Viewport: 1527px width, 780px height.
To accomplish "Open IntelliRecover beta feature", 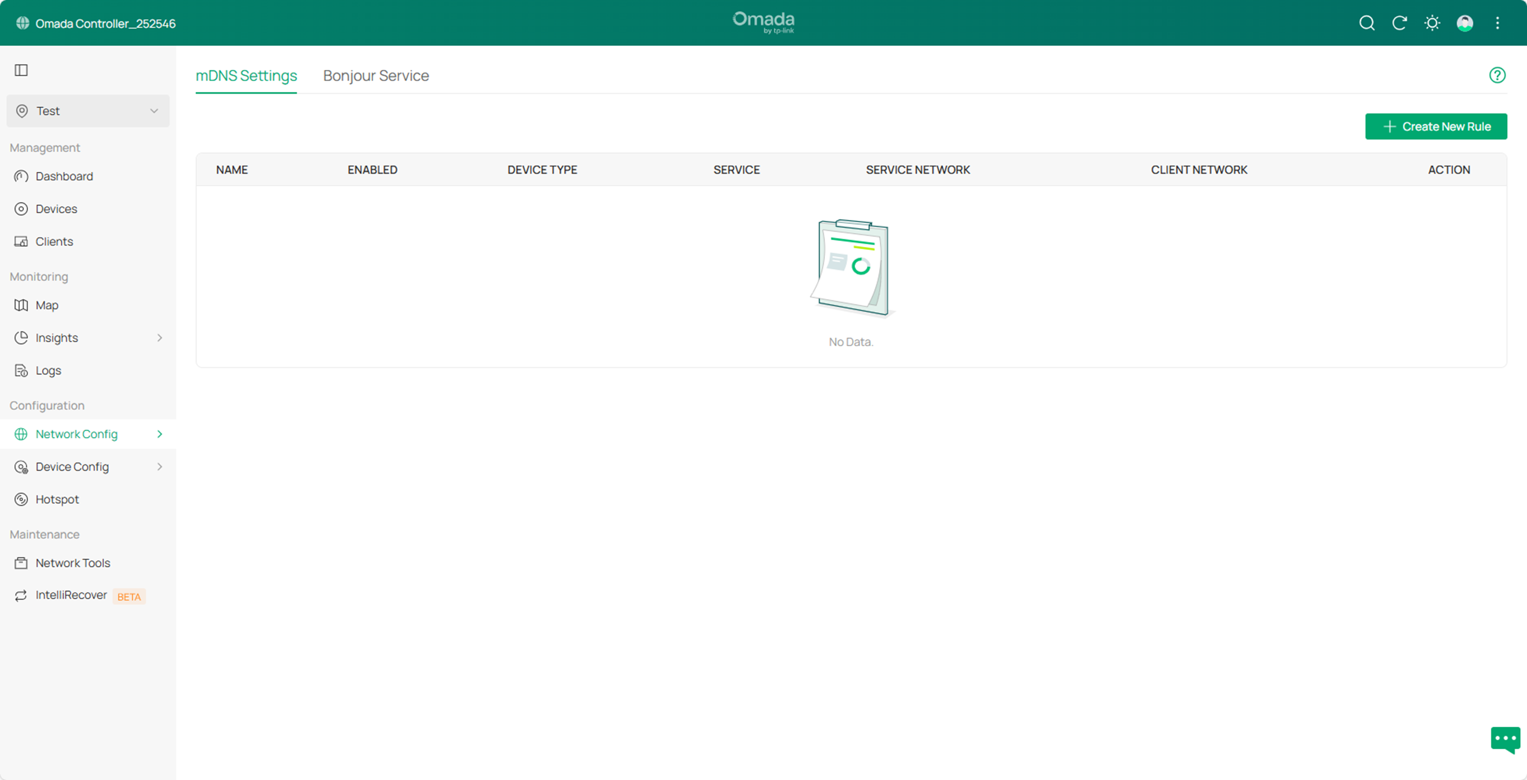I will coord(71,595).
